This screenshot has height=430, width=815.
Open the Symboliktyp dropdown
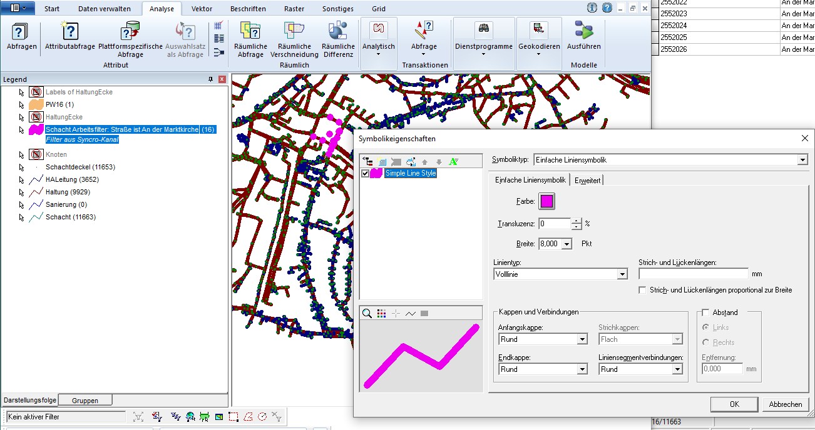coord(801,159)
